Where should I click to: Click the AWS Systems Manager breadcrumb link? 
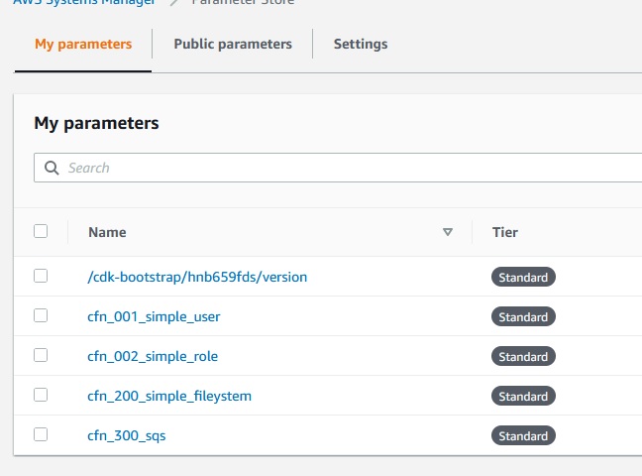(84, 3)
